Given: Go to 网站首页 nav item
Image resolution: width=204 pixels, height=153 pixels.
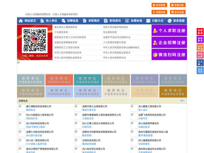Looking at the screenshot, I should pos(30,21).
